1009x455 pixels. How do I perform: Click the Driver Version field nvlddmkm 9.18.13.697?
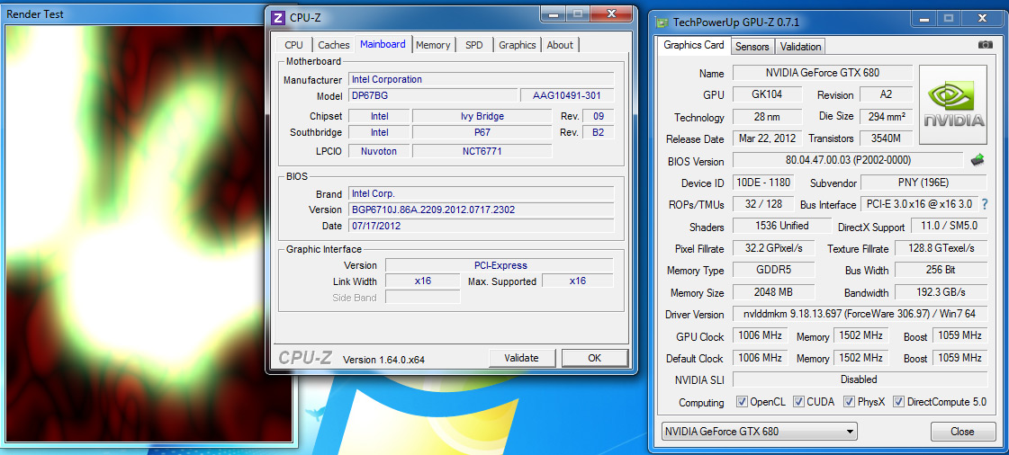[860, 314]
